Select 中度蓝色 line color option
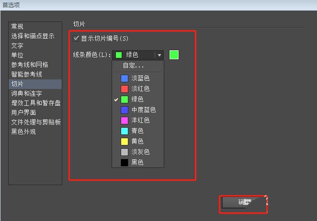Screen dimensions: 317x221 click(138, 110)
